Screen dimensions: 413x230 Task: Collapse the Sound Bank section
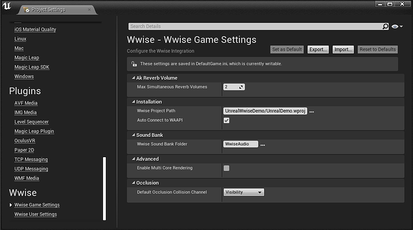coord(133,135)
